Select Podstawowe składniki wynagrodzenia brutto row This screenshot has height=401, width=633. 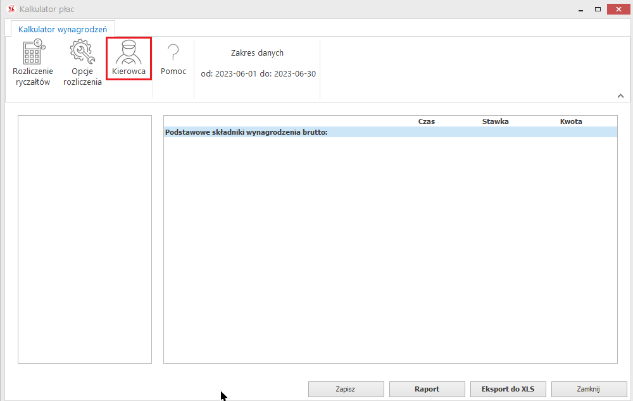coord(246,132)
